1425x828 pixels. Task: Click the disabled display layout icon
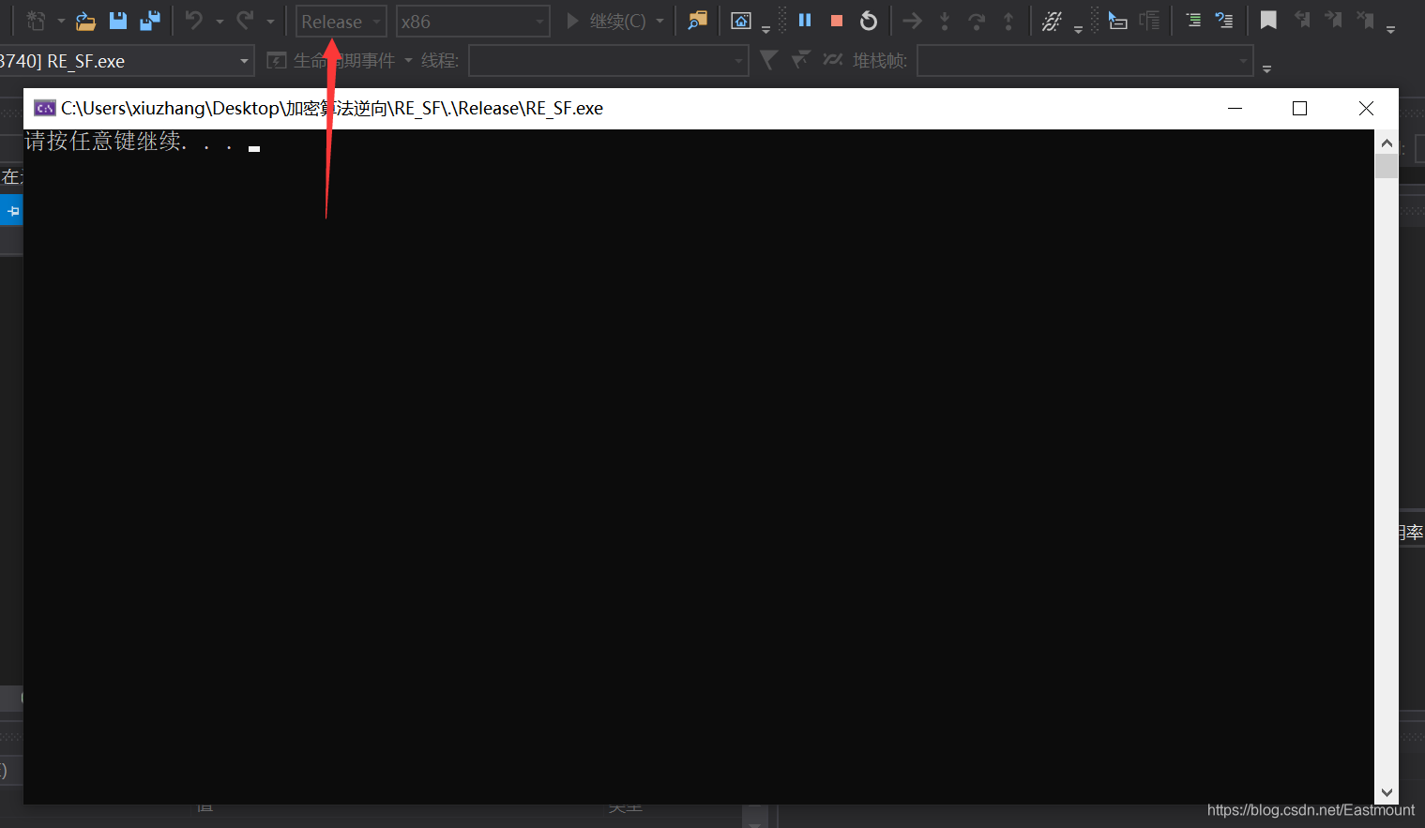[x=1149, y=21]
